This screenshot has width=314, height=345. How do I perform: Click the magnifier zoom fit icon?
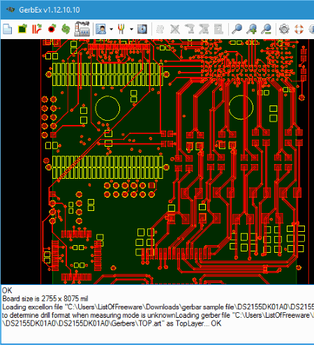click(x=237, y=29)
